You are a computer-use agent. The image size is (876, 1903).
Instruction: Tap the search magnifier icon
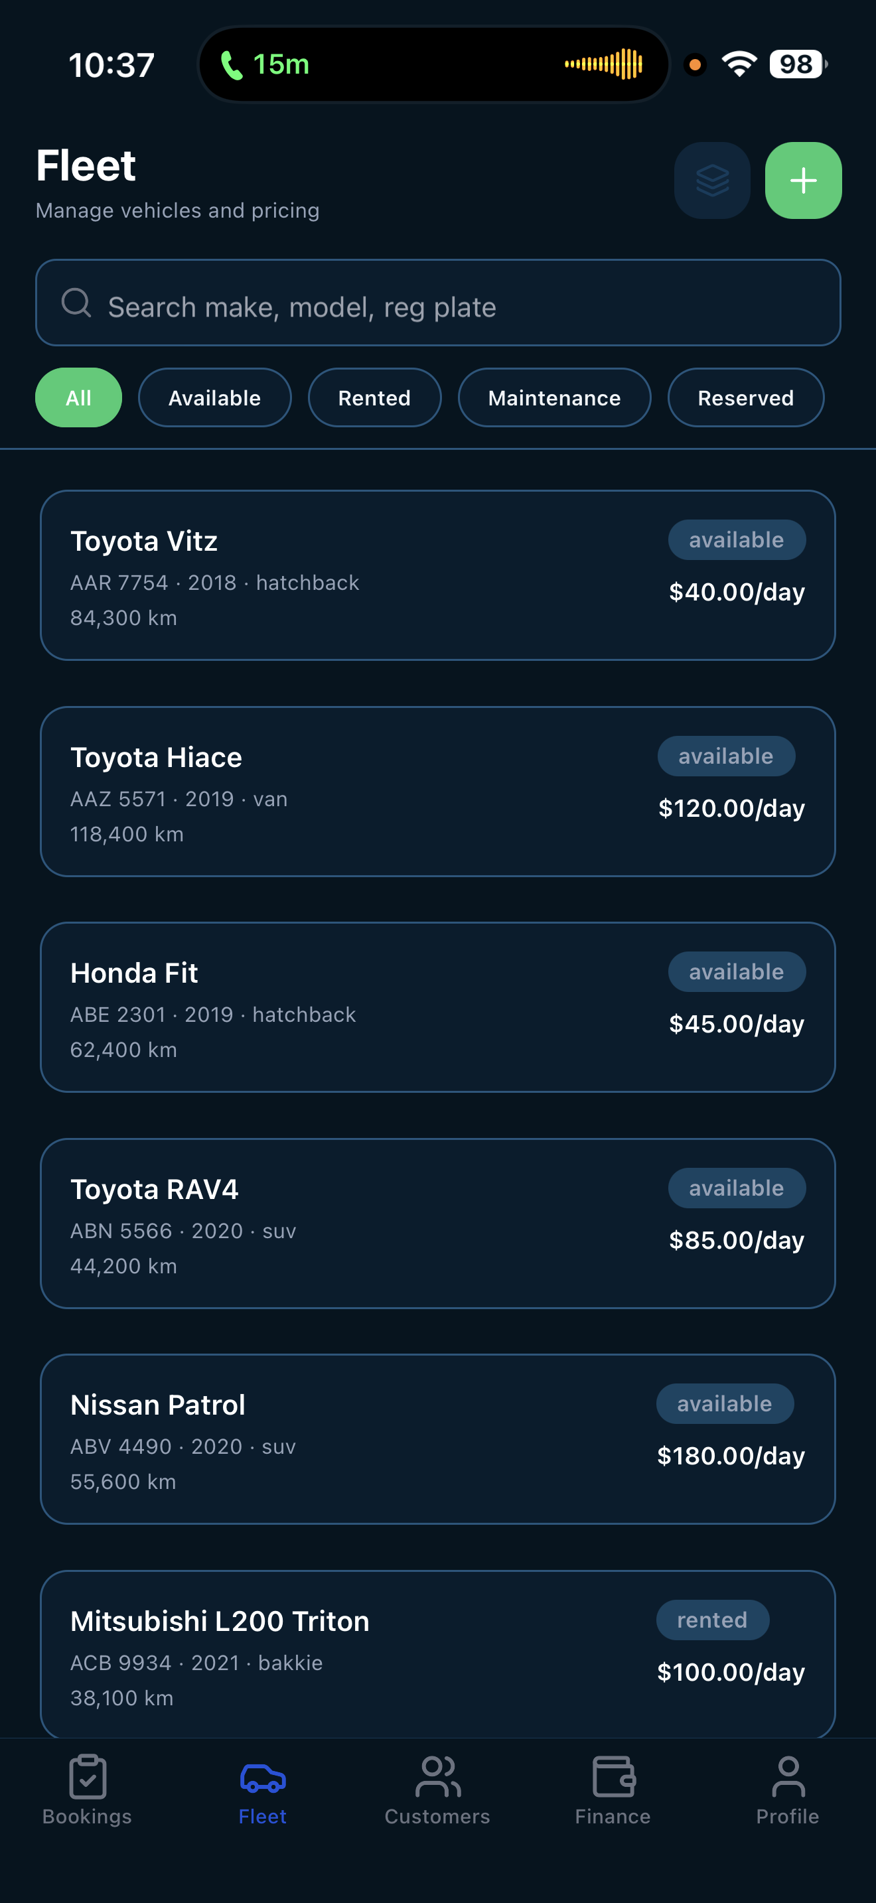coord(76,303)
